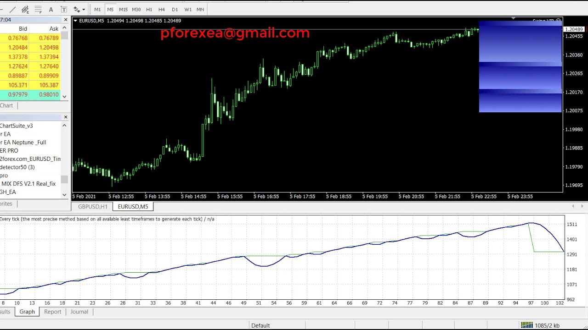Switch chart to M30 timeframe
588x330 pixels.
pyautogui.click(x=136, y=9)
